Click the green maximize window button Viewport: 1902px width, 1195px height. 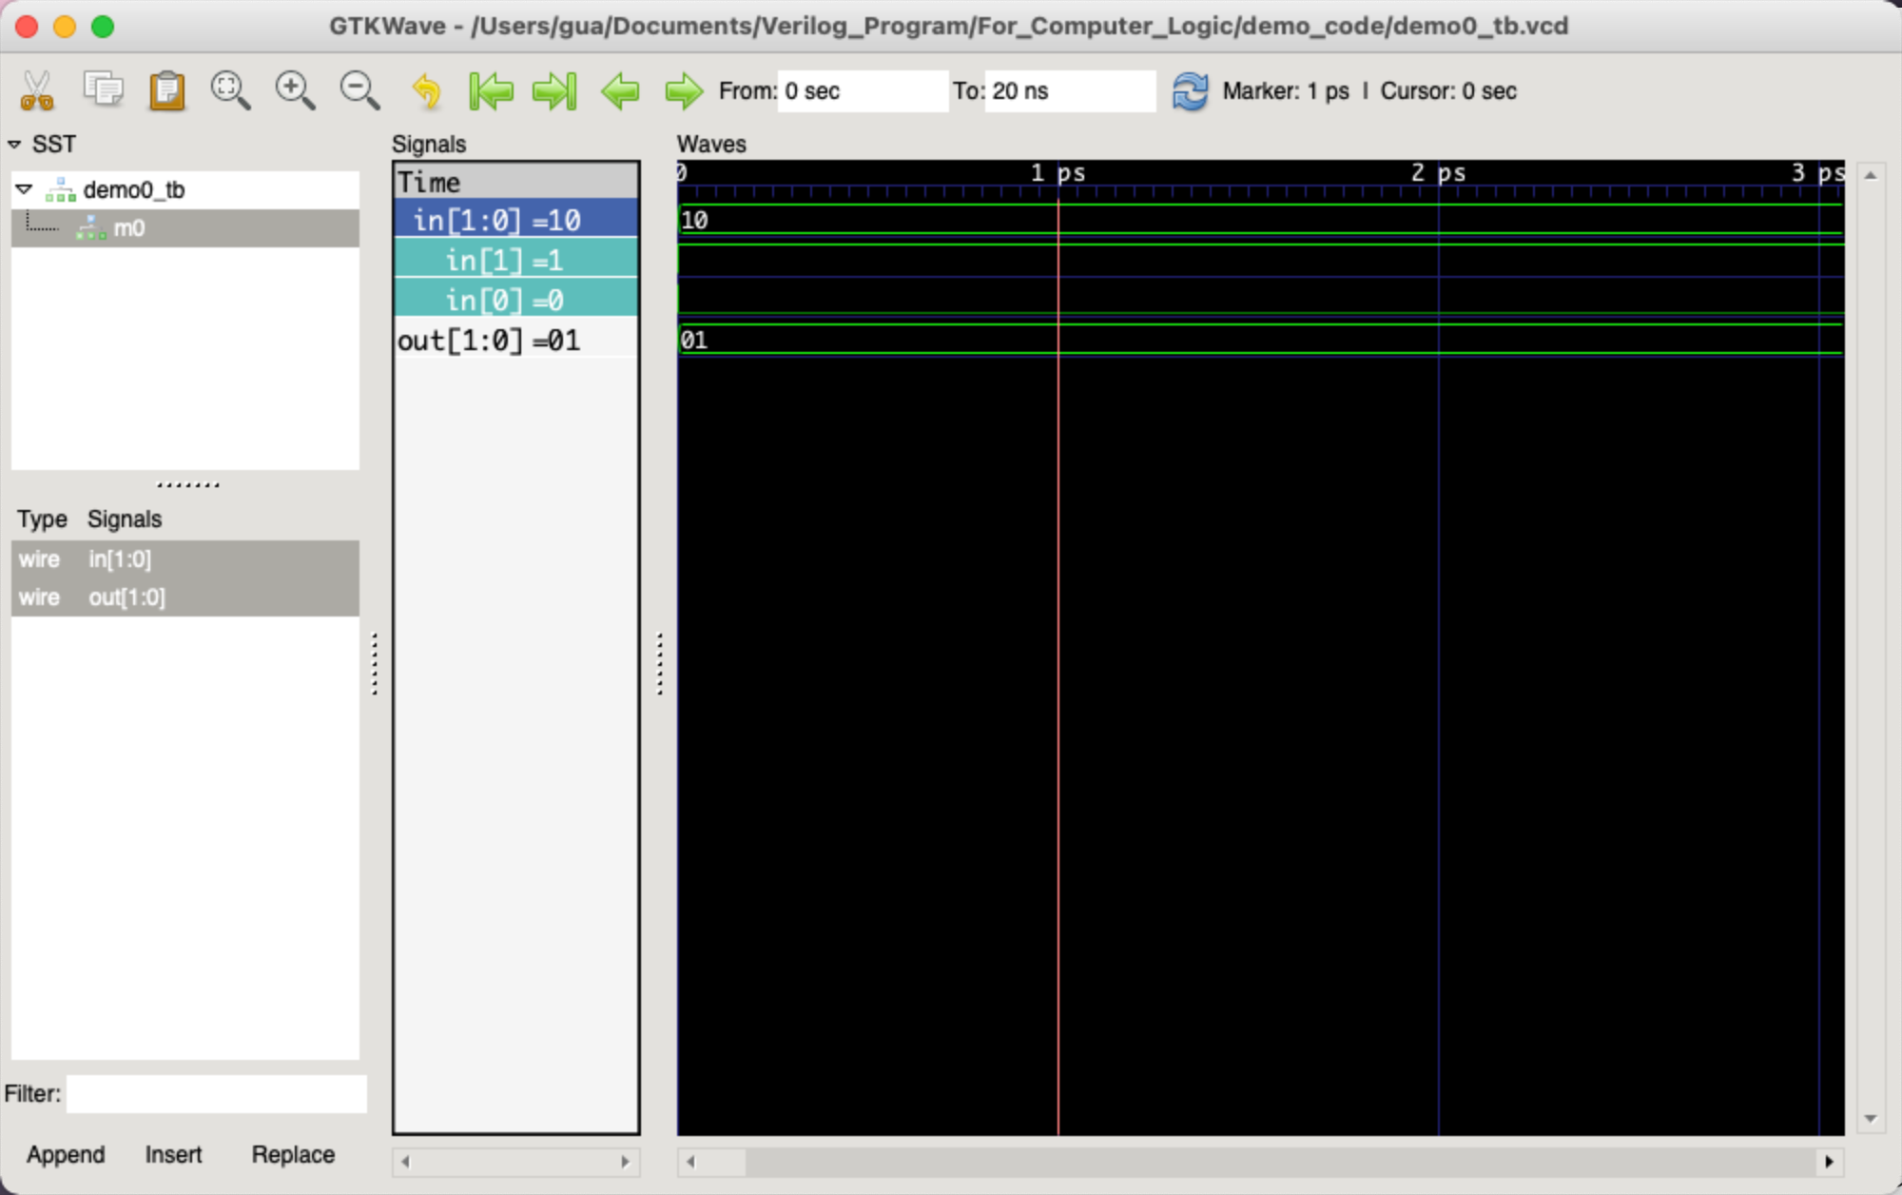[x=103, y=27]
